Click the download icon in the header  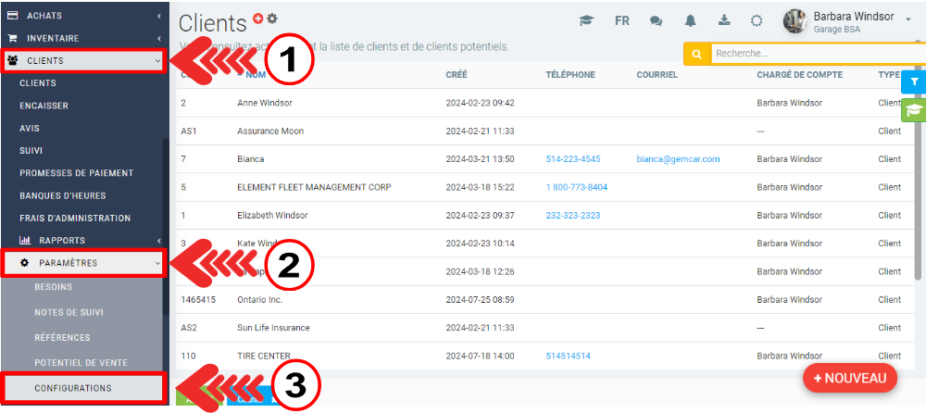coord(723,20)
